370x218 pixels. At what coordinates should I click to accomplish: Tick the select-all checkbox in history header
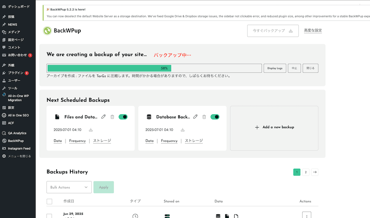49,201
